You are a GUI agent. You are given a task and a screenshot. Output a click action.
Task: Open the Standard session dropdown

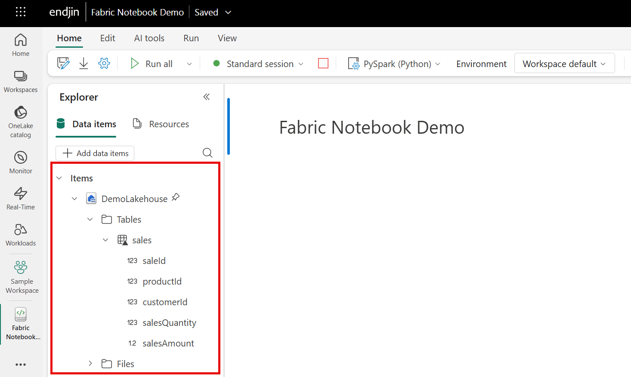[259, 64]
